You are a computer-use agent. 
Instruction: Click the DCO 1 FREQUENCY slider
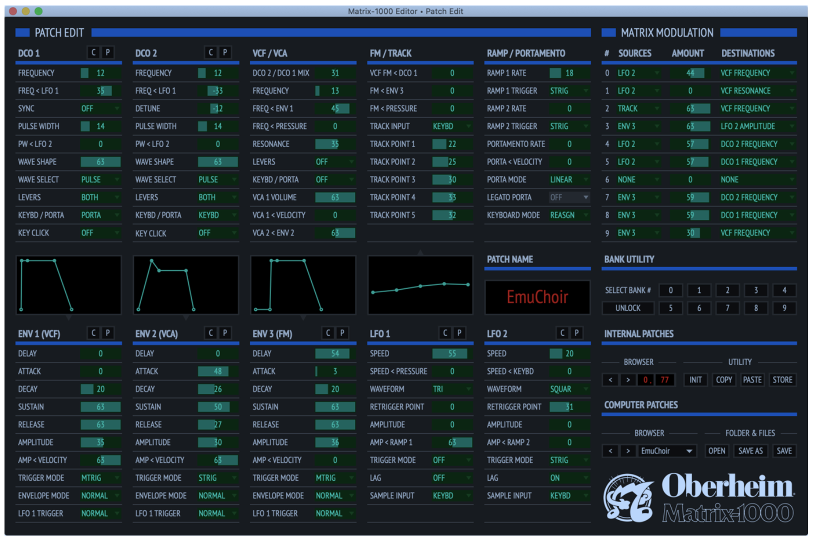(x=100, y=73)
